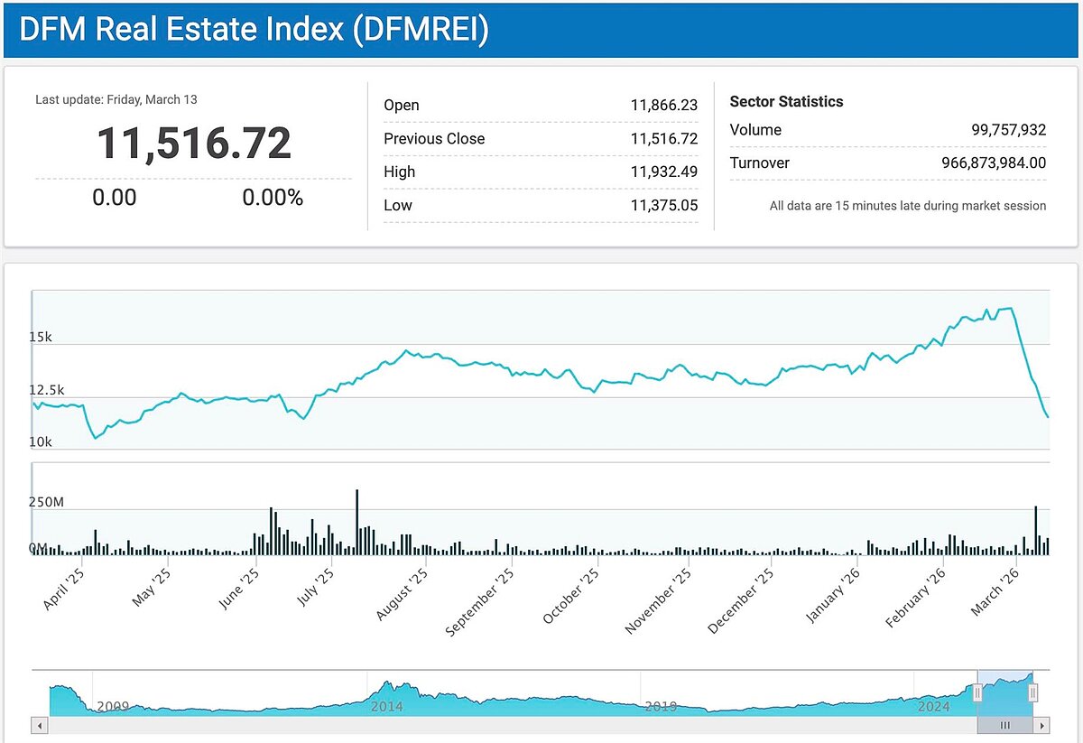
Task: Click the current index value 11,516.72
Action: [x=194, y=144]
